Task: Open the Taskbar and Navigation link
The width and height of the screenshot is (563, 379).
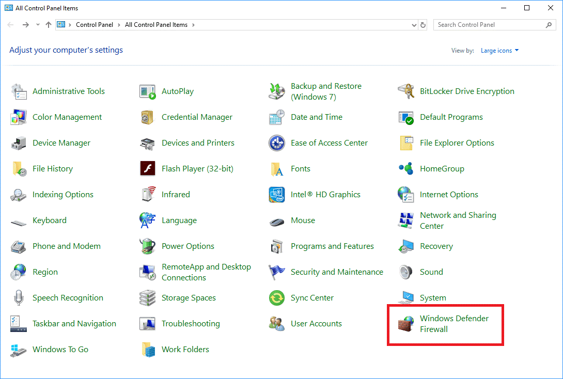Action: coord(74,324)
